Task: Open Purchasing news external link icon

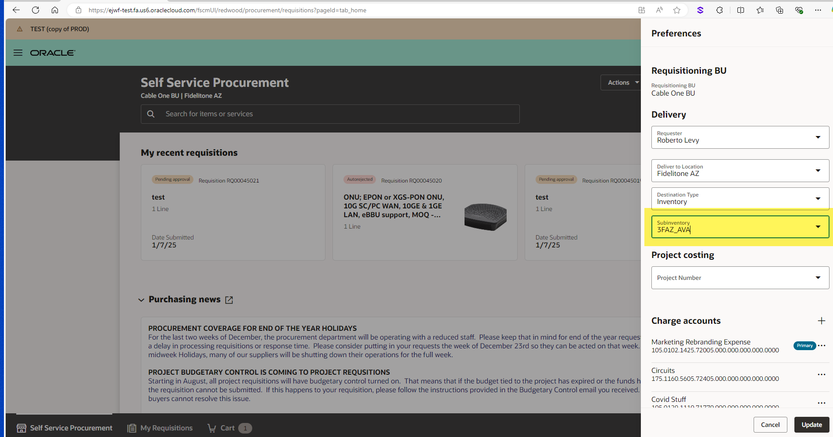Action: click(x=229, y=299)
